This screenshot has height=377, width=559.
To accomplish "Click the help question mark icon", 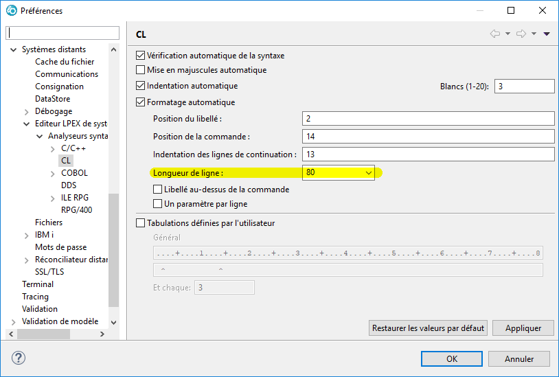I will point(19,358).
